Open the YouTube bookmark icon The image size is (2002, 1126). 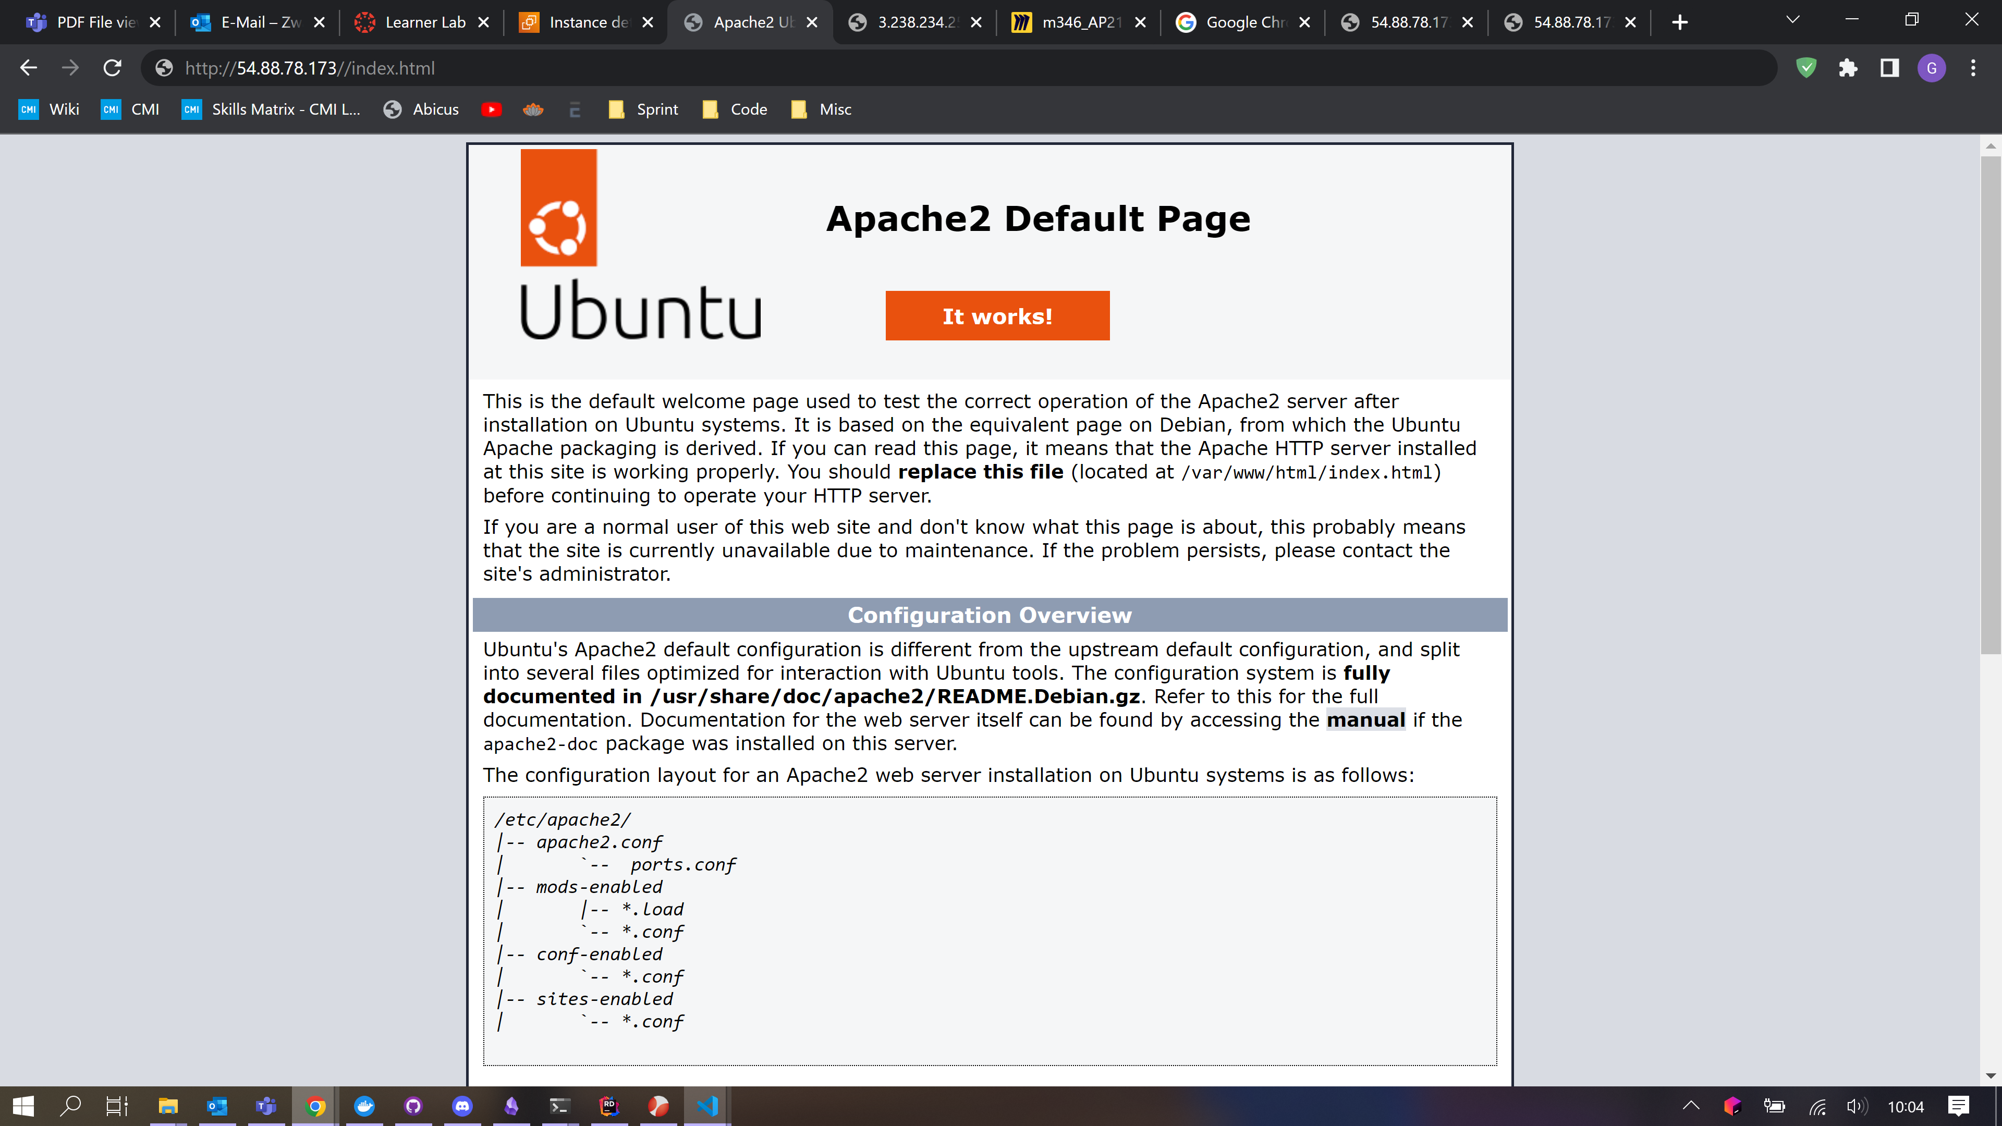pyautogui.click(x=491, y=109)
